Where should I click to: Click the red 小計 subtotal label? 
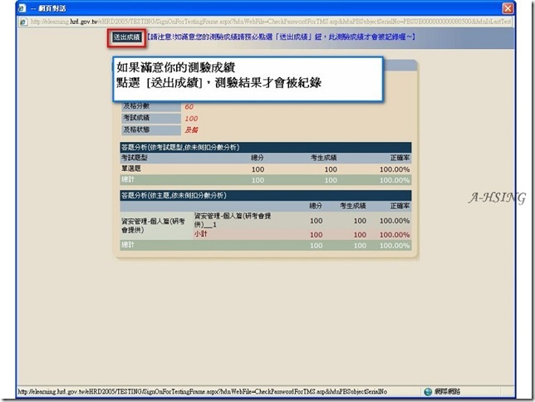201,234
